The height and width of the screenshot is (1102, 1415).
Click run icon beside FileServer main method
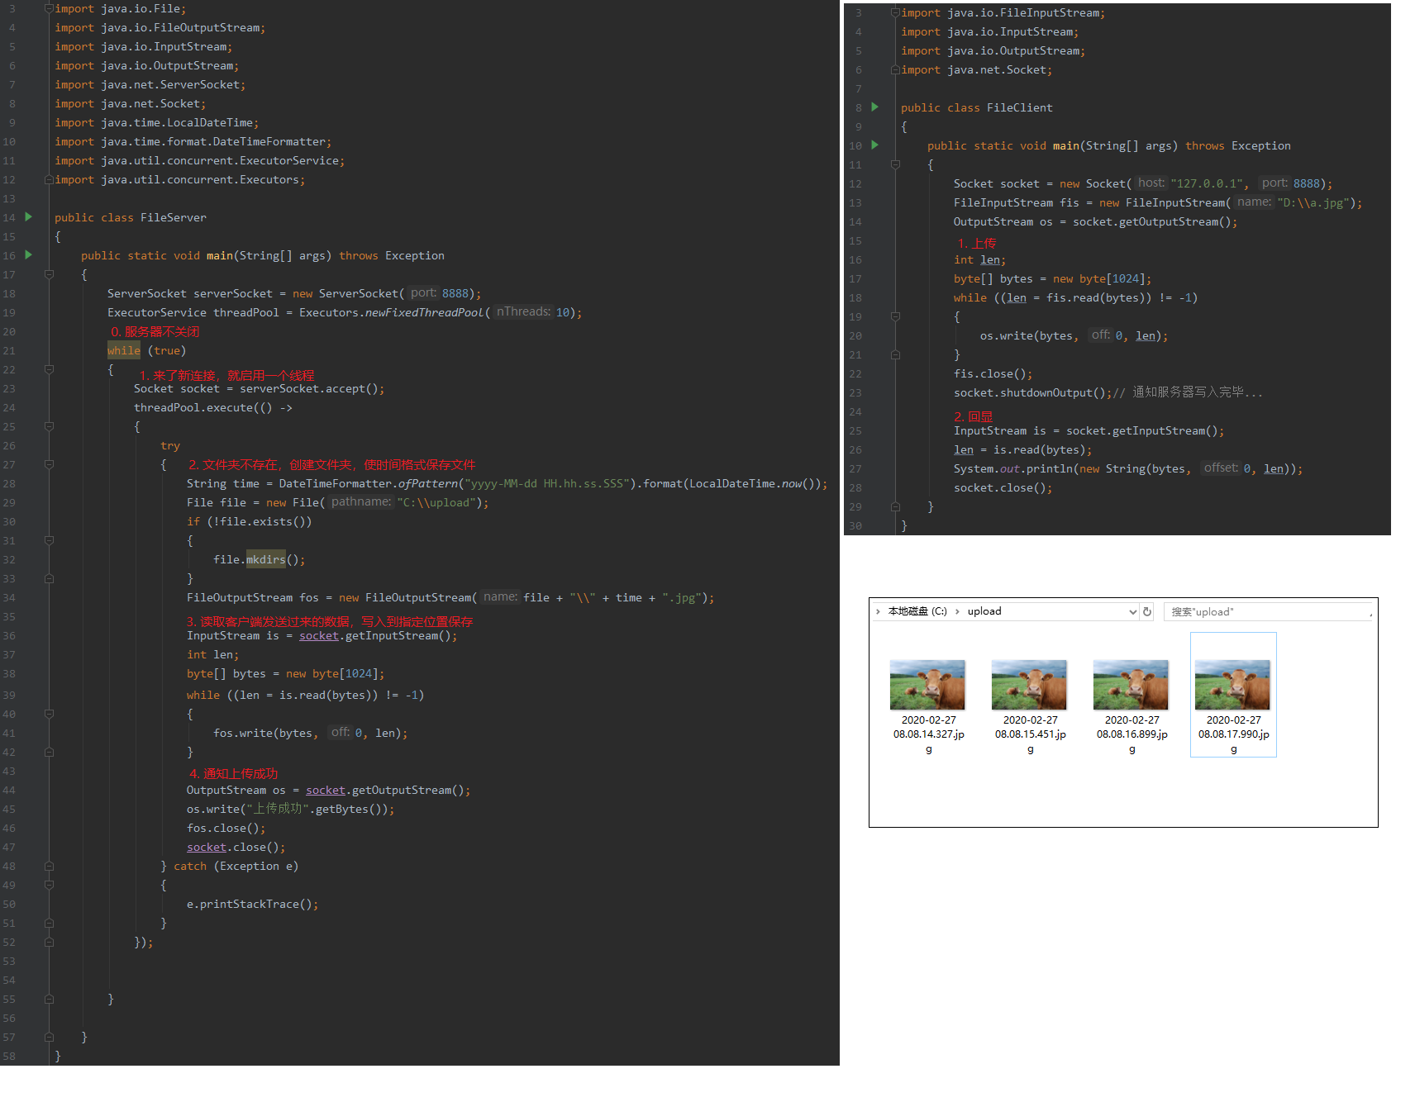click(29, 255)
